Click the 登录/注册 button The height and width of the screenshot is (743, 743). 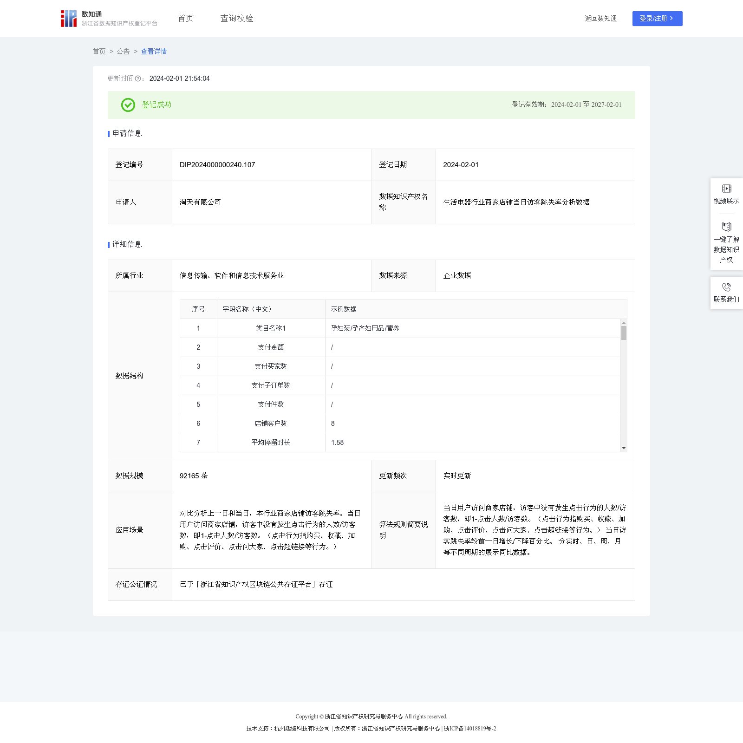point(657,19)
